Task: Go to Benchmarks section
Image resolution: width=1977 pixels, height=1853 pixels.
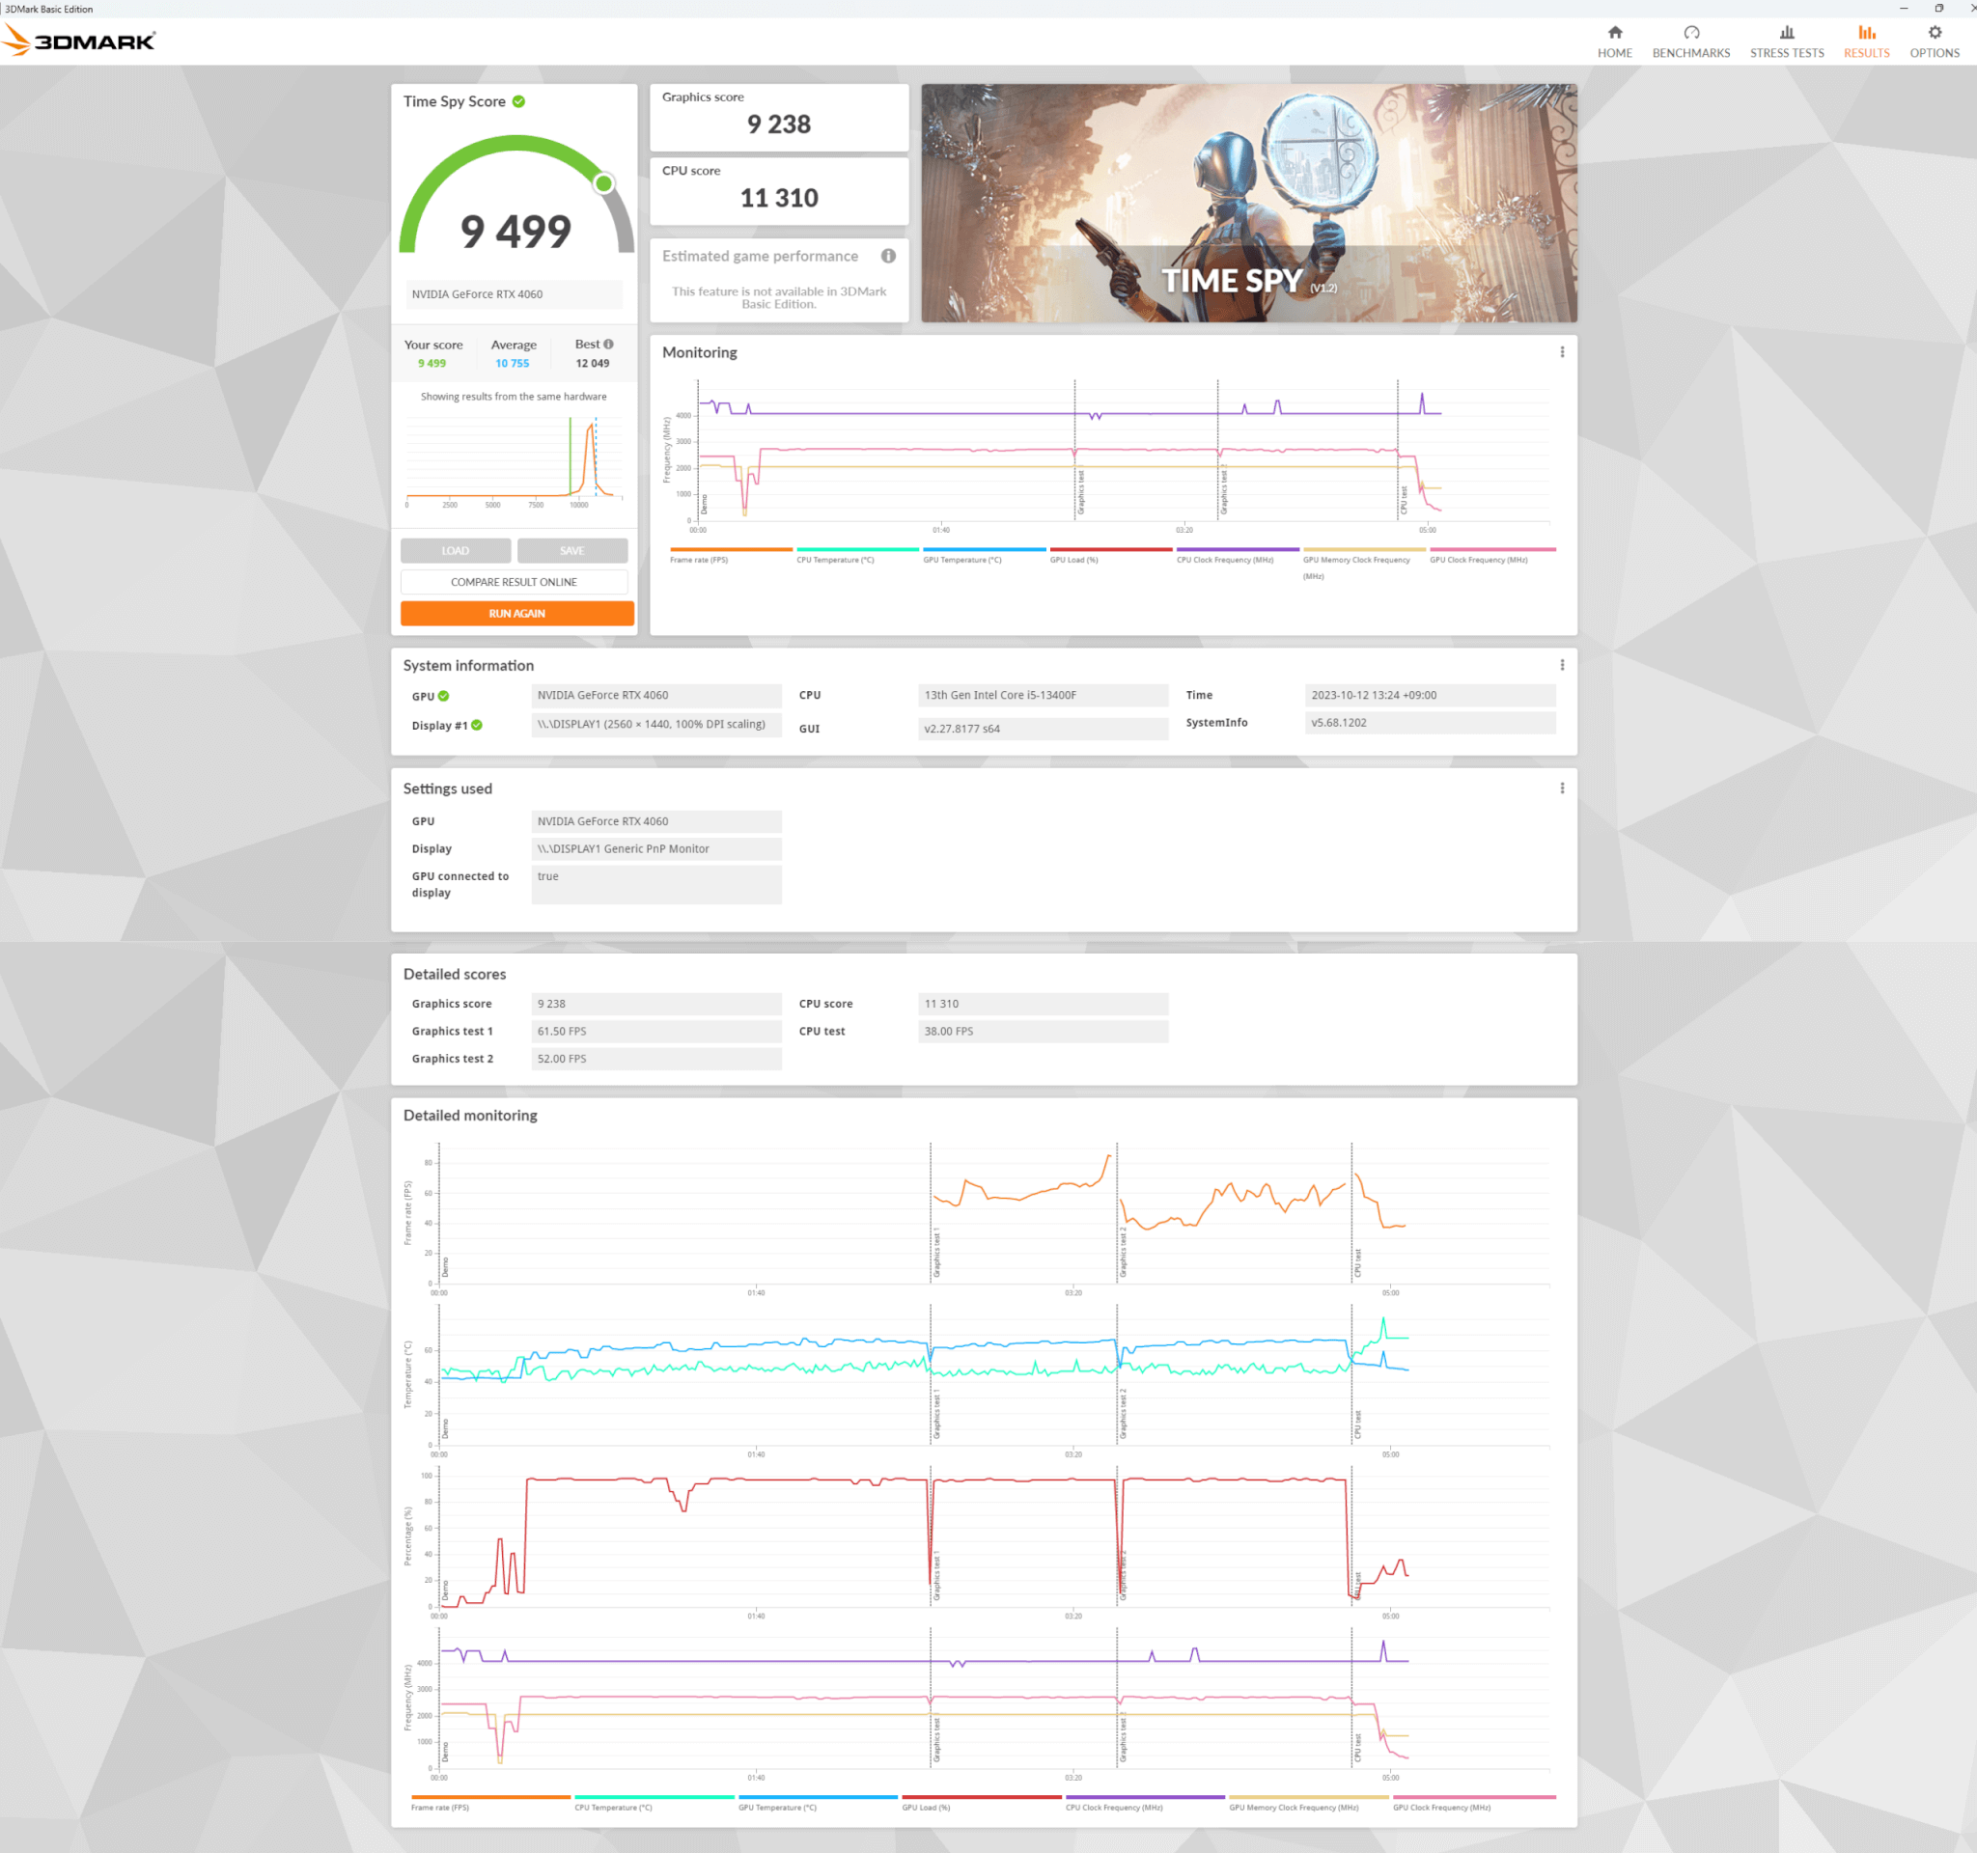Action: [x=1690, y=41]
